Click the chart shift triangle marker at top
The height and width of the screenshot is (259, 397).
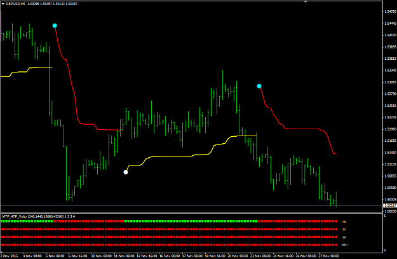click(x=306, y=1)
